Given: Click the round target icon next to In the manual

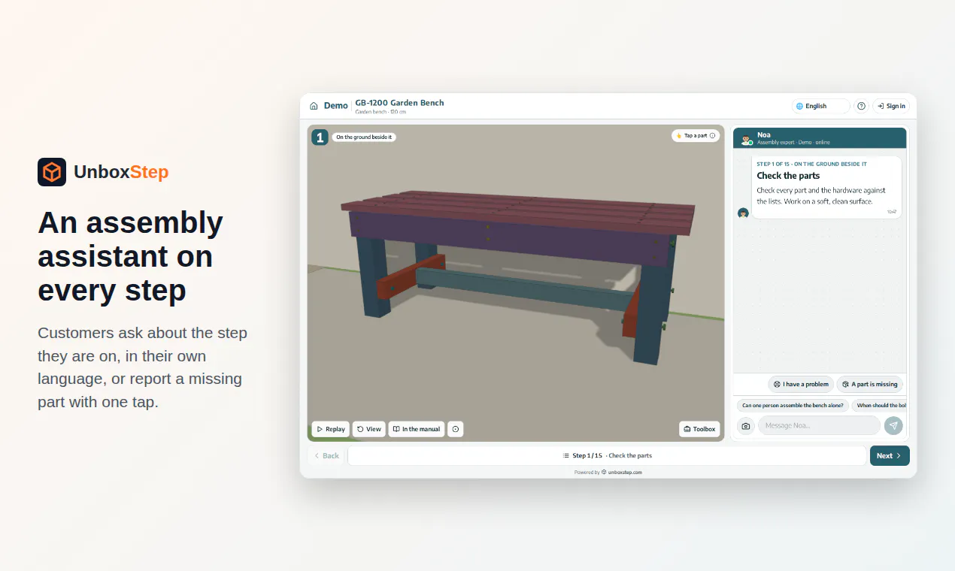Looking at the screenshot, I should click(x=455, y=429).
